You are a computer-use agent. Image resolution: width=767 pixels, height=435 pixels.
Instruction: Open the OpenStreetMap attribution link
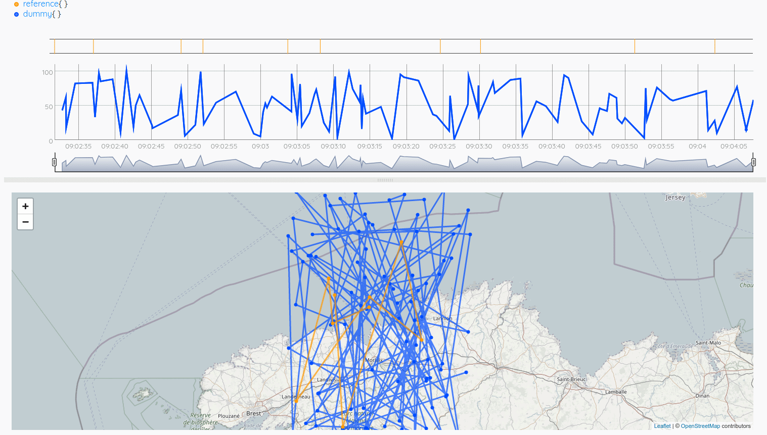[x=700, y=426]
